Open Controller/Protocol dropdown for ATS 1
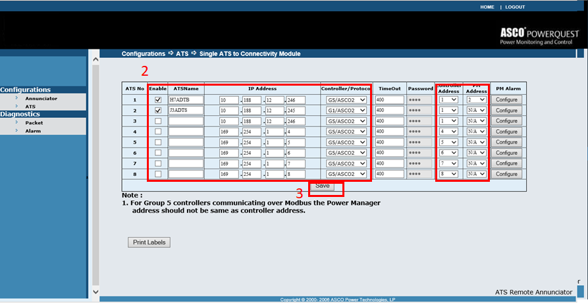This screenshot has height=303, width=588. pyautogui.click(x=346, y=100)
